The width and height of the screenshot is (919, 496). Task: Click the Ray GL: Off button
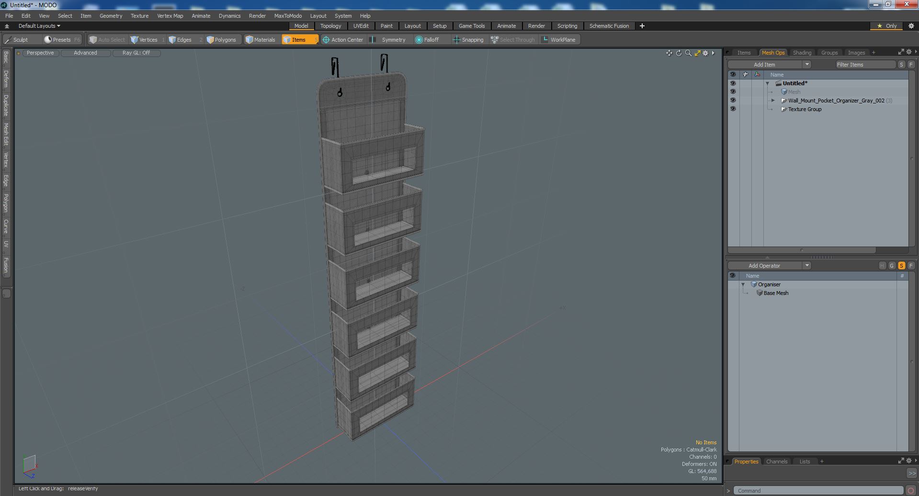pos(136,53)
